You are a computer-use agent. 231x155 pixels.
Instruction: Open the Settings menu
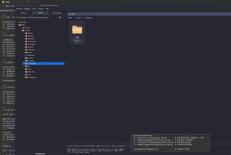pos(41,9)
